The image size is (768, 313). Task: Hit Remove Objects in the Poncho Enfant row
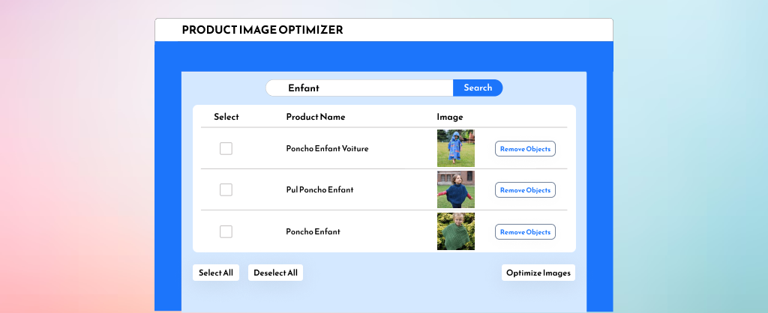point(525,232)
